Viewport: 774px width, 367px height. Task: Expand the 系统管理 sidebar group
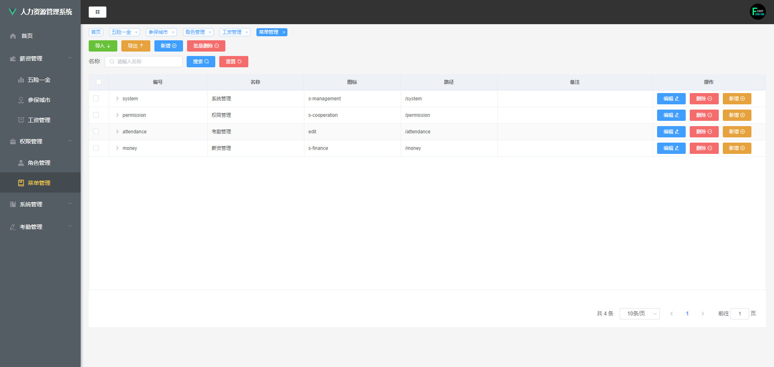40,204
